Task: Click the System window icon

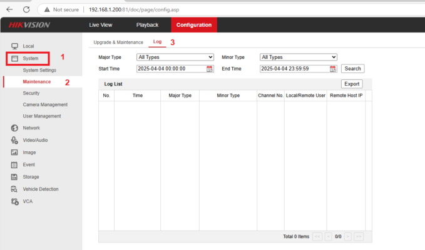Action: (14, 59)
